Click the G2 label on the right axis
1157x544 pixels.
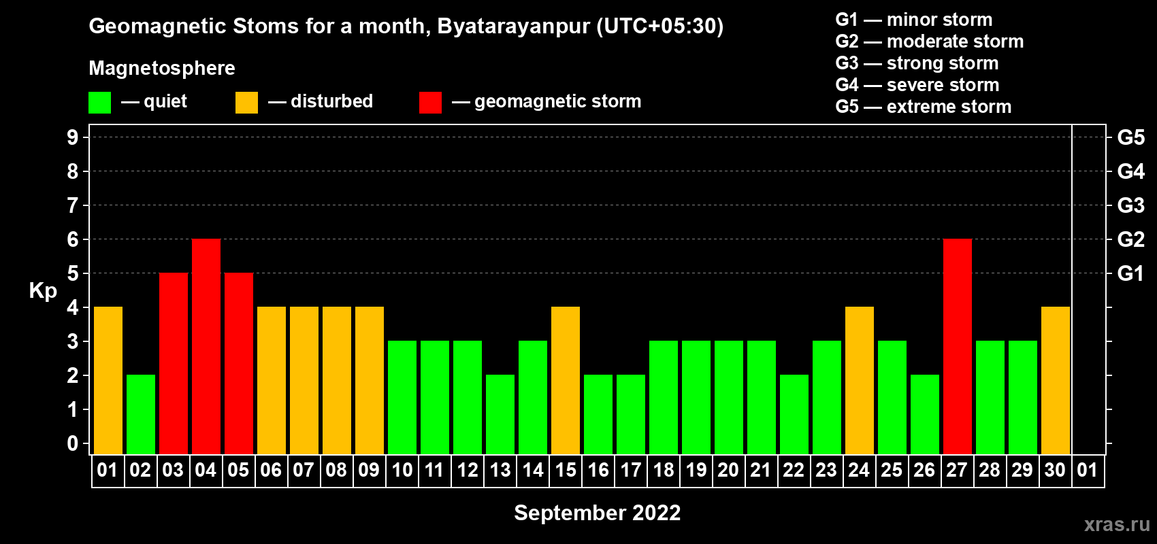pyautogui.click(x=1131, y=239)
